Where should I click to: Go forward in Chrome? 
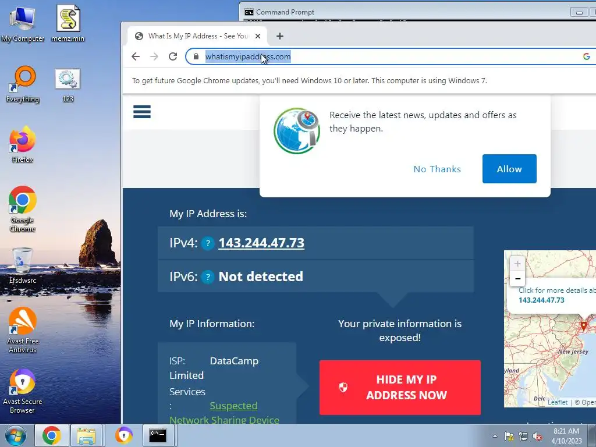click(x=154, y=56)
